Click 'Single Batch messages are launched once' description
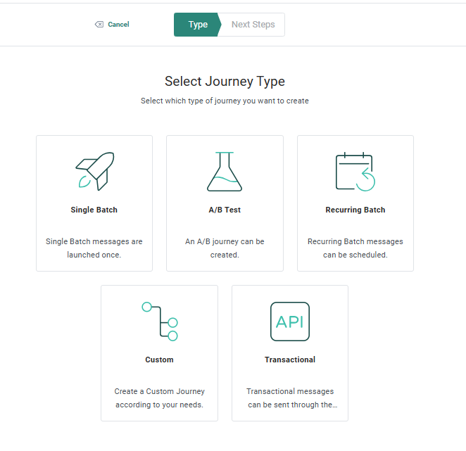466x451 pixels. tap(94, 248)
